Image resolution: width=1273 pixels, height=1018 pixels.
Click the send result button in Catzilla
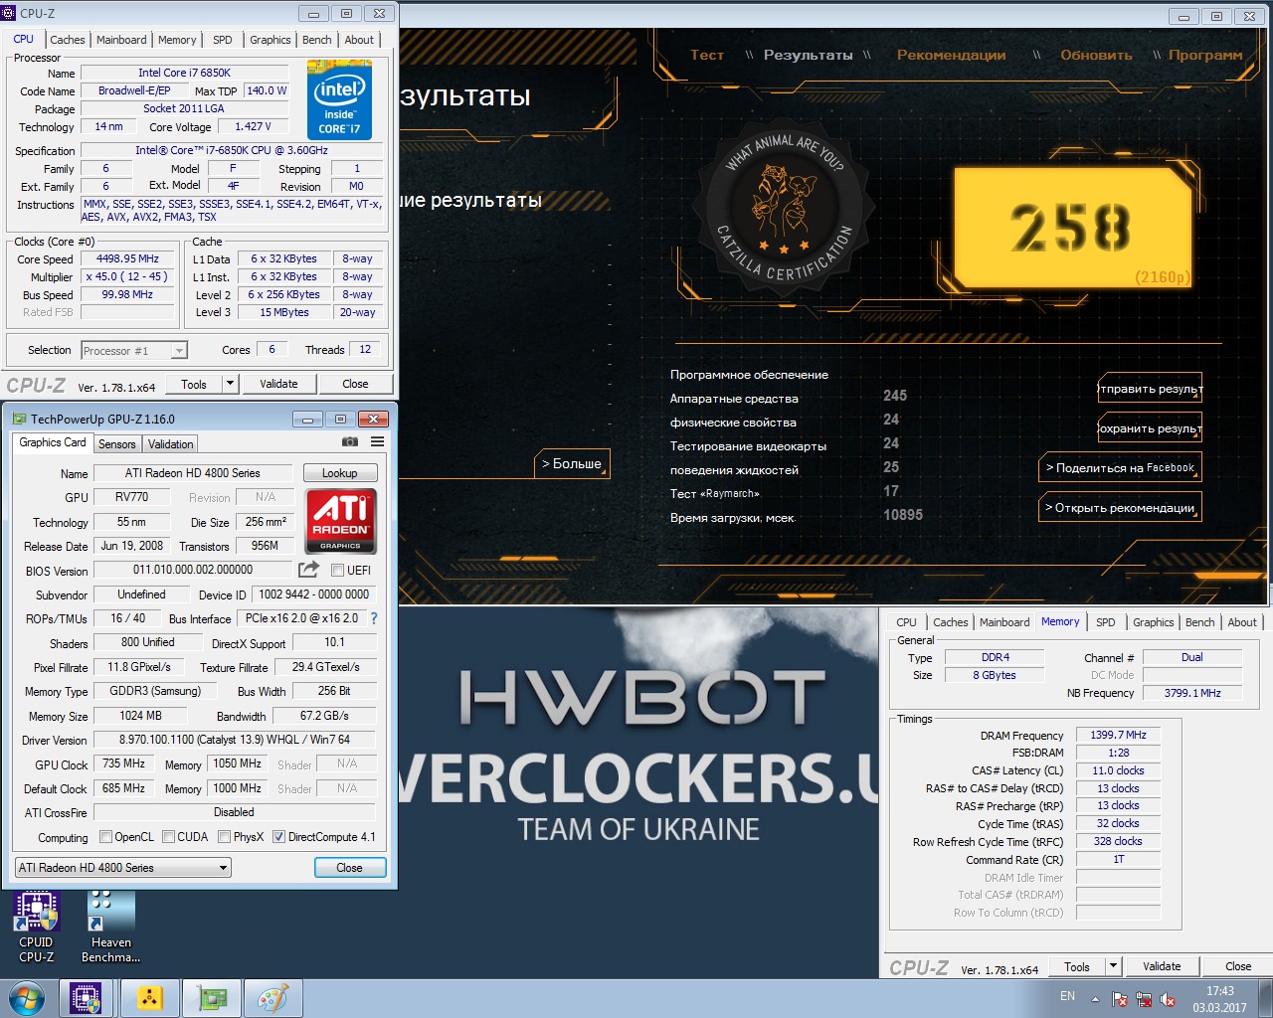click(1150, 388)
